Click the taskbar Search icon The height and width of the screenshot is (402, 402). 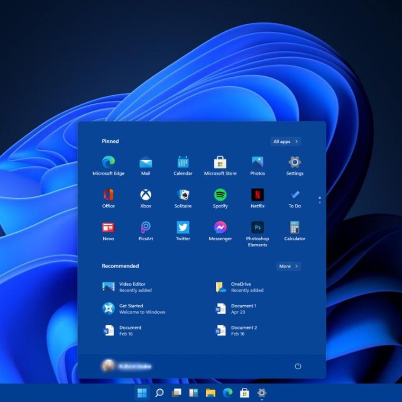click(x=159, y=392)
